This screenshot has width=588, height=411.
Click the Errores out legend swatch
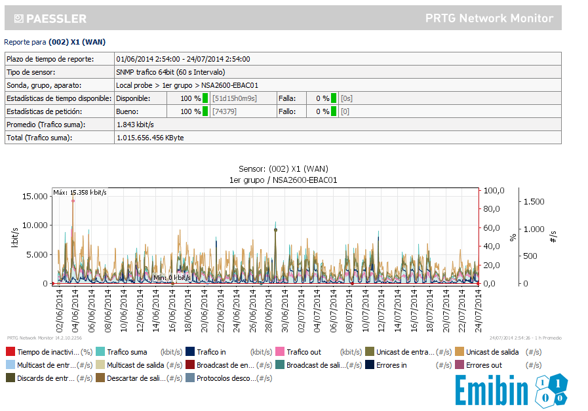(x=460, y=365)
